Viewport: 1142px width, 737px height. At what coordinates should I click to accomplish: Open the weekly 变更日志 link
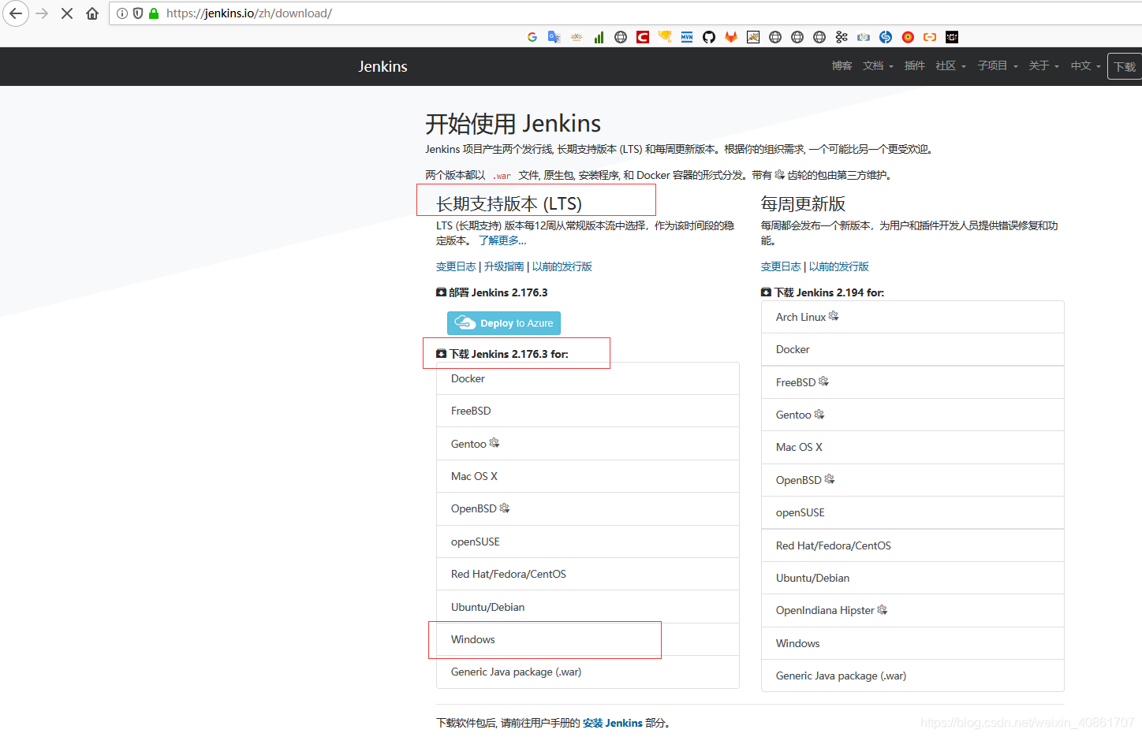781,266
